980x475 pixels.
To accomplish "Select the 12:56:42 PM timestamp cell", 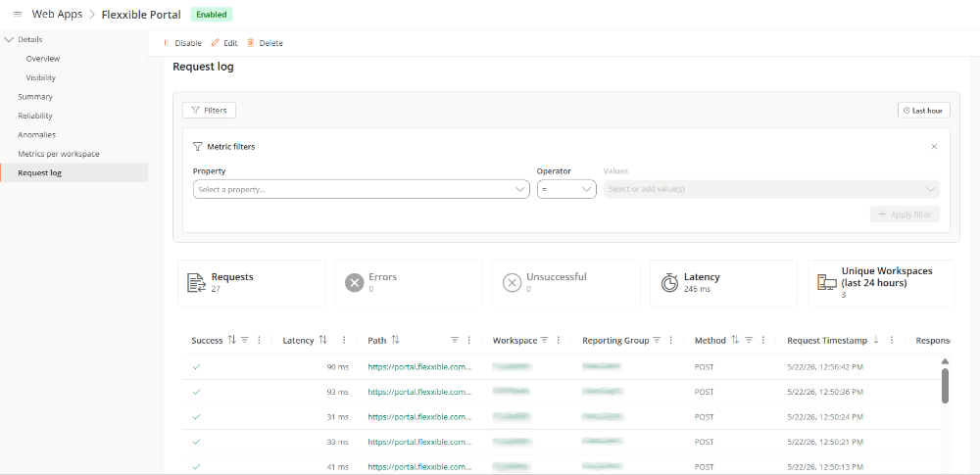I will (825, 367).
